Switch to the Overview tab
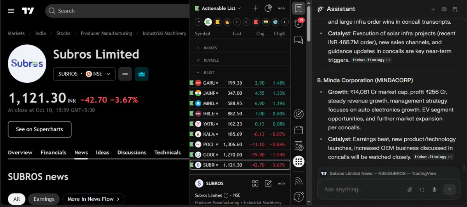The height and width of the screenshot is (207, 467). tap(20, 153)
